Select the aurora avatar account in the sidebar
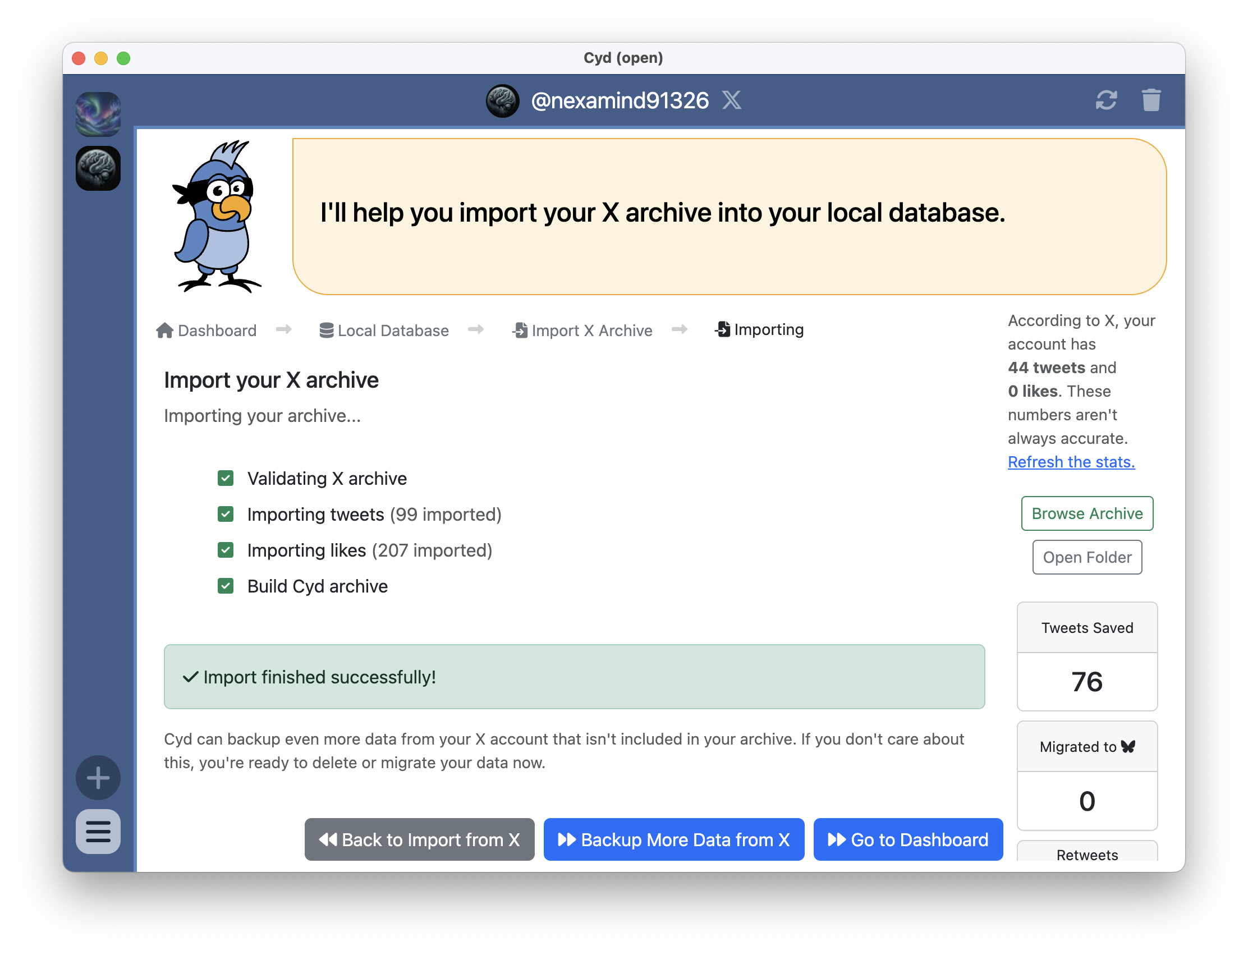Viewport: 1248px width, 955px height. click(x=98, y=114)
